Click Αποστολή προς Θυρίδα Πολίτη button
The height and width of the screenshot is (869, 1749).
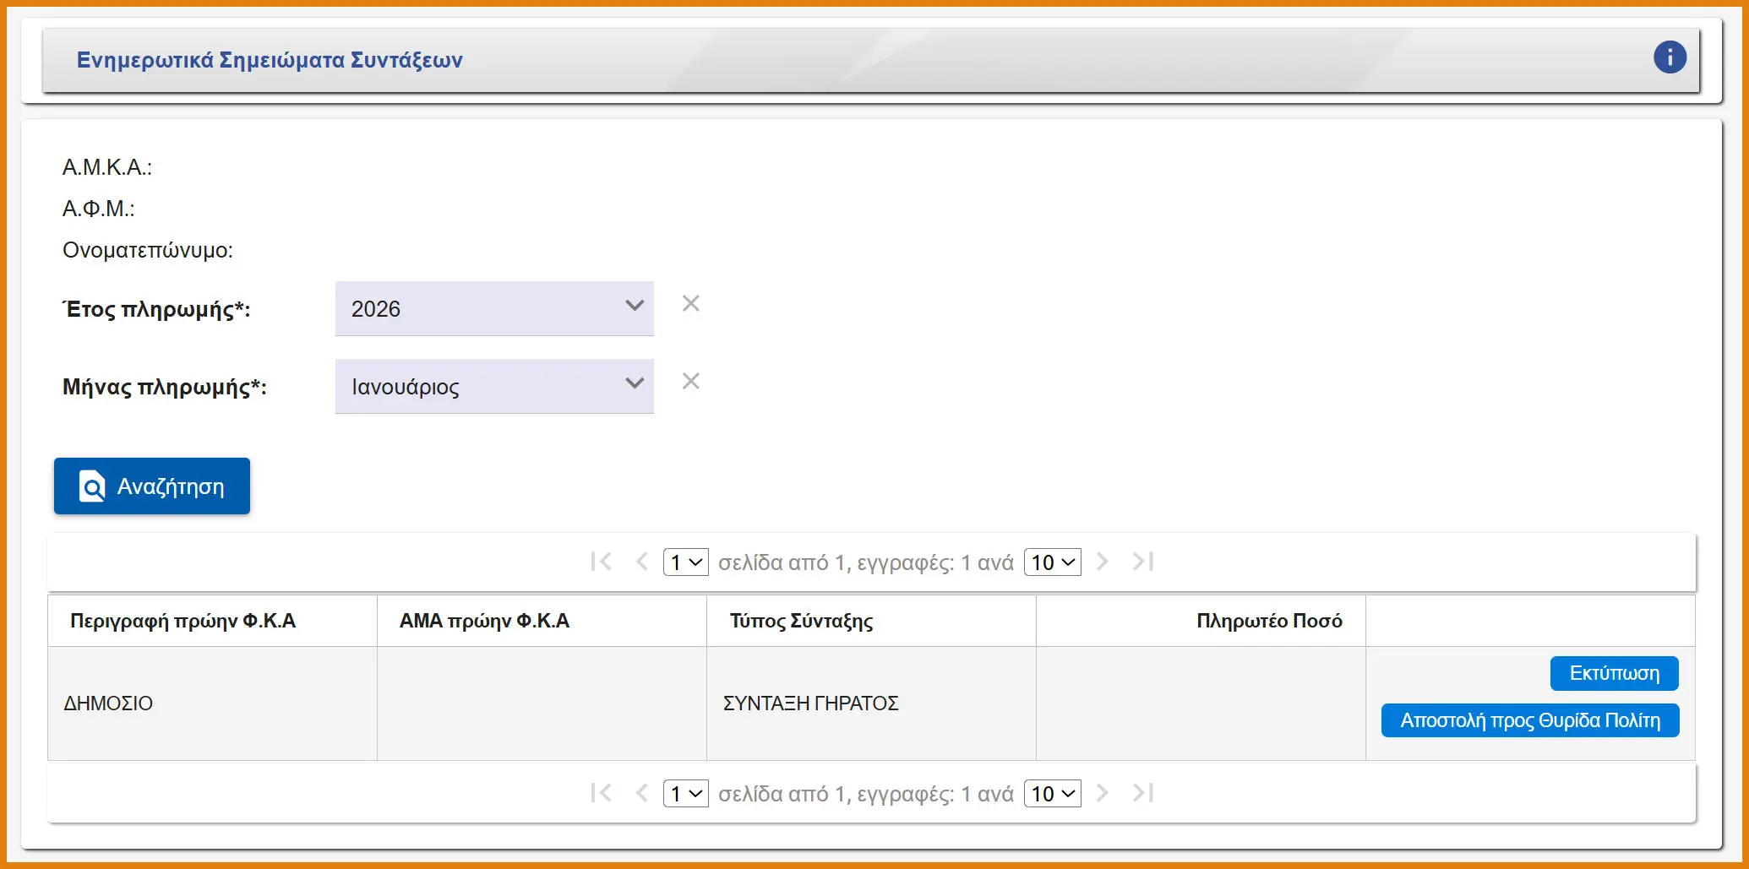click(x=1530, y=720)
